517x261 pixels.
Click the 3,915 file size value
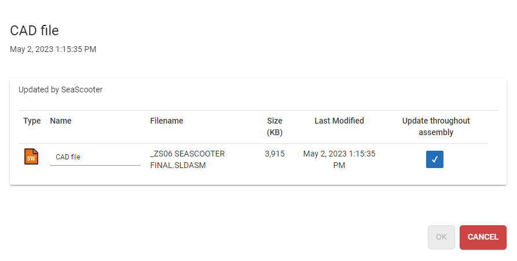point(274,154)
